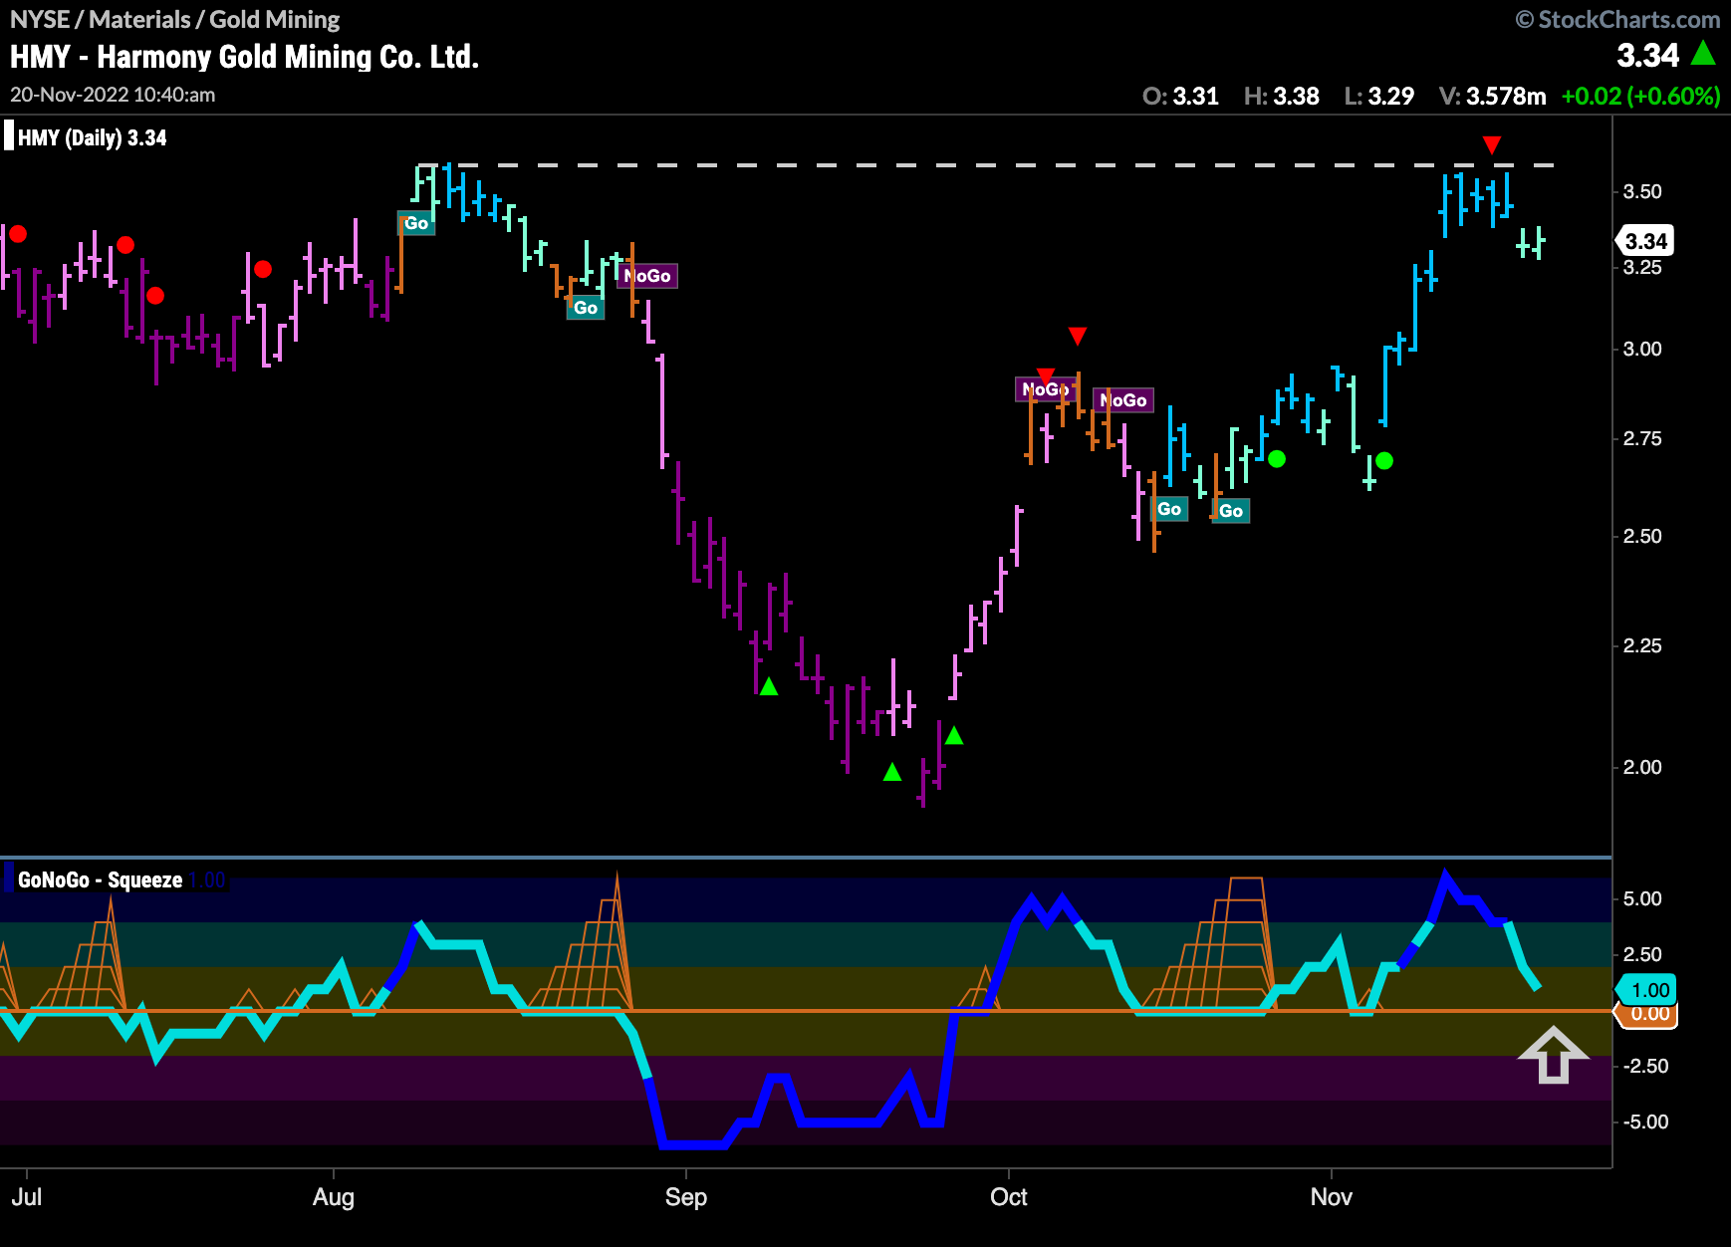The image size is (1731, 1247).
Task: Click the NoGo label in late August
Action: (647, 276)
